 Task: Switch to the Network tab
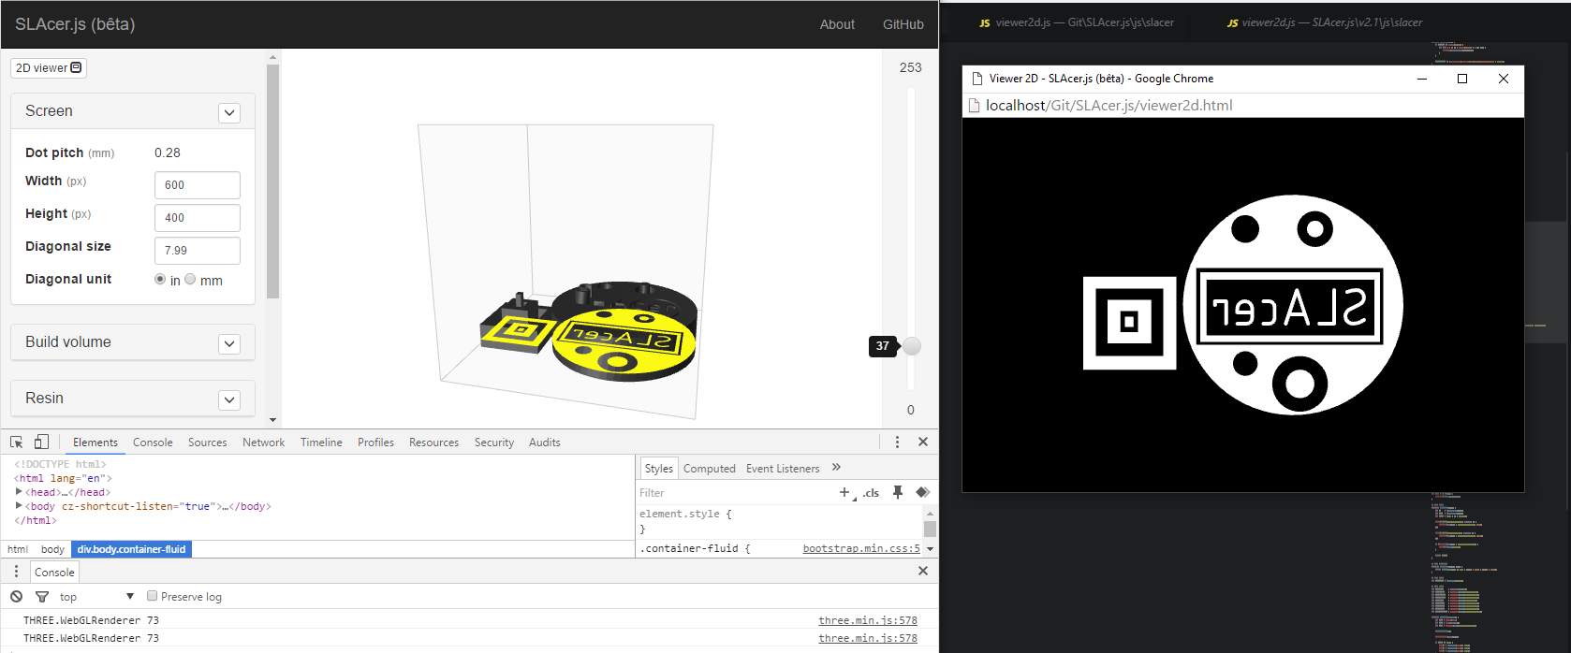coord(263,443)
